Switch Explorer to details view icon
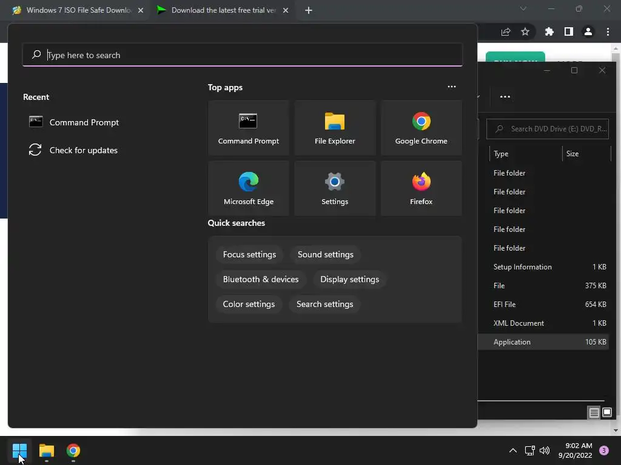This screenshot has height=465, width=621. point(594,413)
